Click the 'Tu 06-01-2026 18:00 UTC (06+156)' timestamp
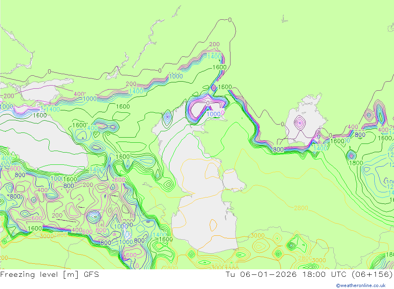 (309, 274)
